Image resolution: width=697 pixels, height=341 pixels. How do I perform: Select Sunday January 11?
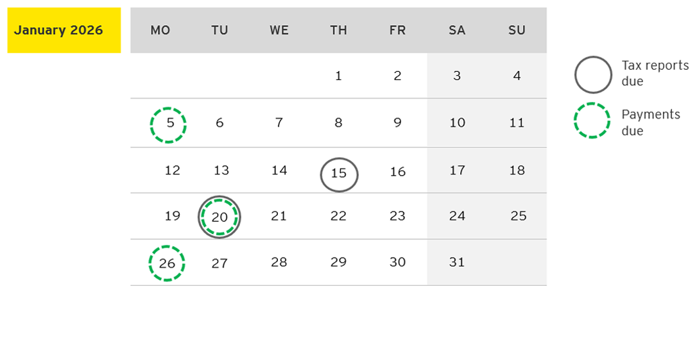pyautogui.click(x=517, y=123)
